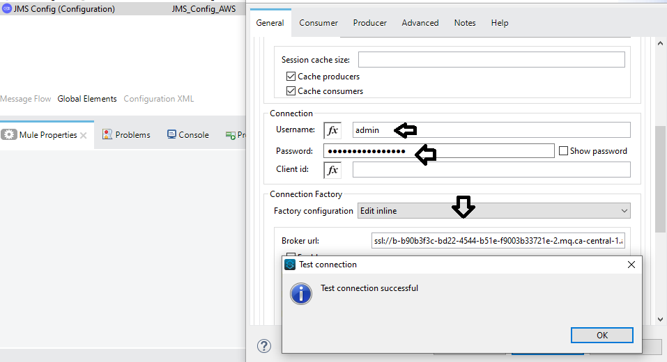Switch to Message Flow view
667x362 pixels.
(x=26, y=99)
